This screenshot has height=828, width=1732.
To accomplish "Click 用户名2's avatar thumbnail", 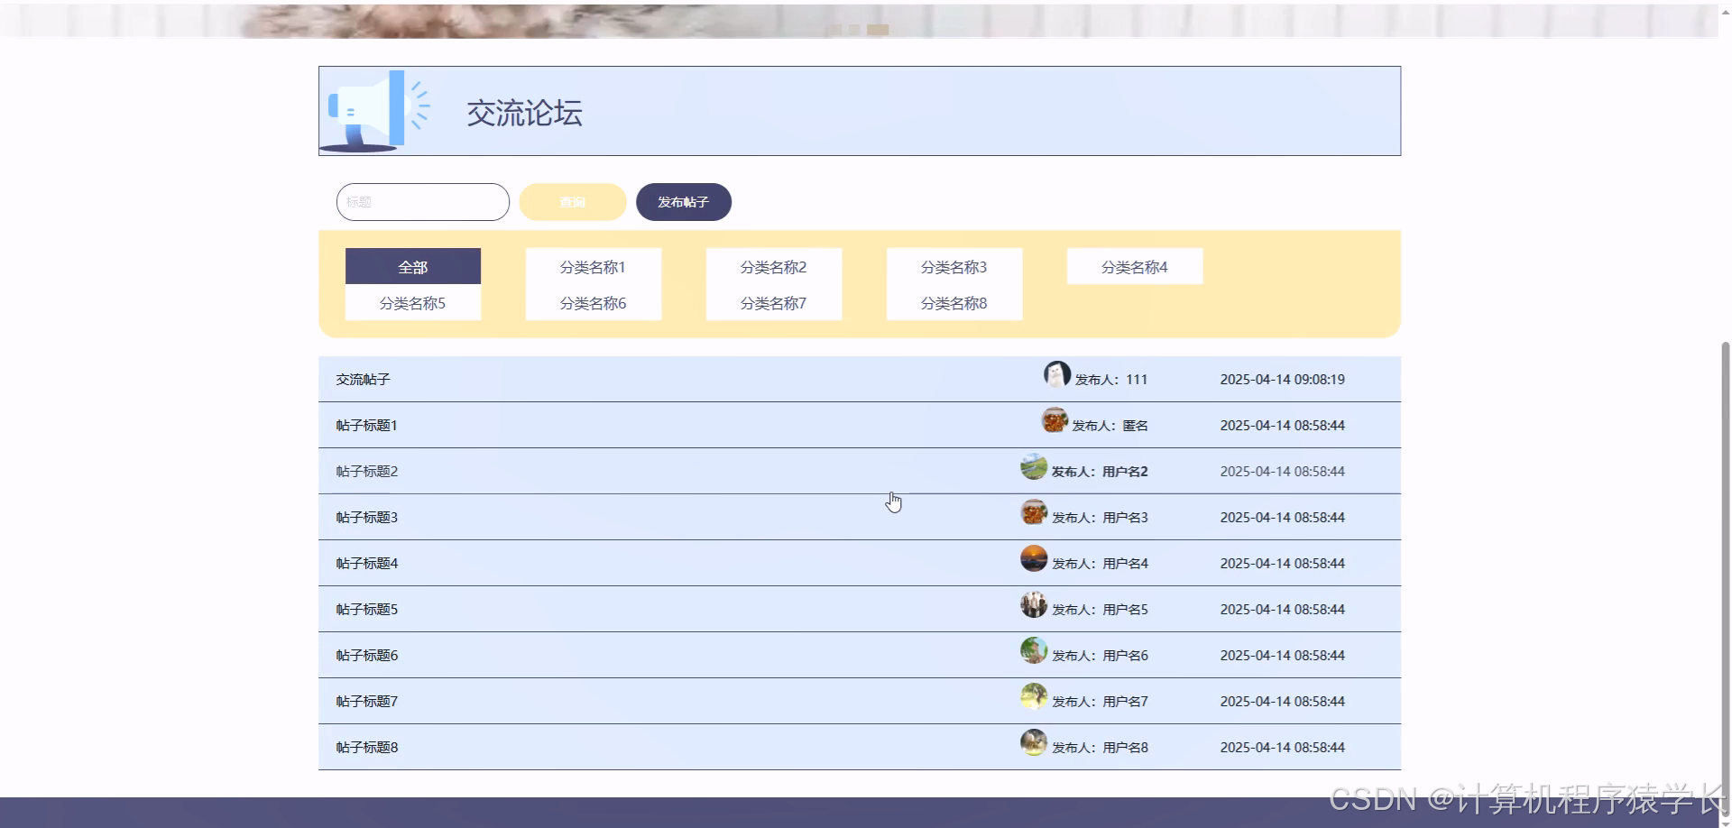I will click(1032, 466).
